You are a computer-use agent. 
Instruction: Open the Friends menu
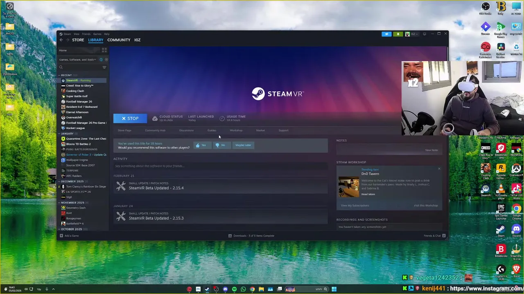point(86,34)
